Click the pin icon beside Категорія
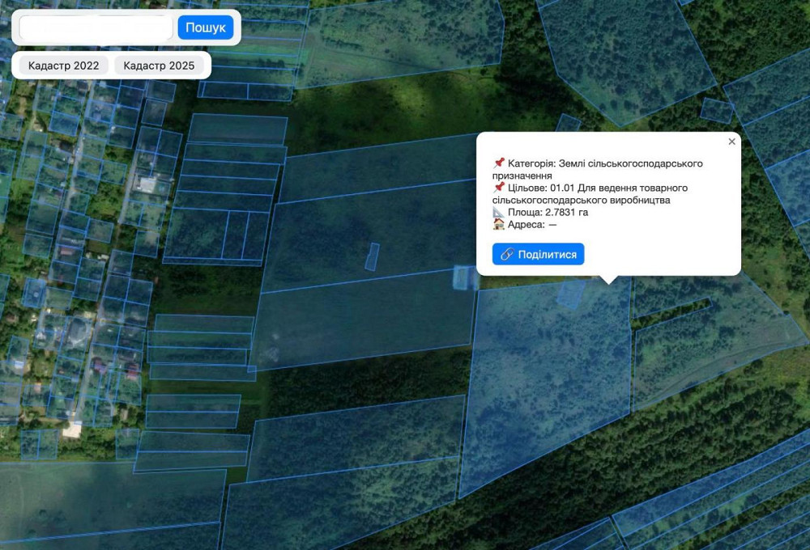The height and width of the screenshot is (550, 810). [x=498, y=163]
